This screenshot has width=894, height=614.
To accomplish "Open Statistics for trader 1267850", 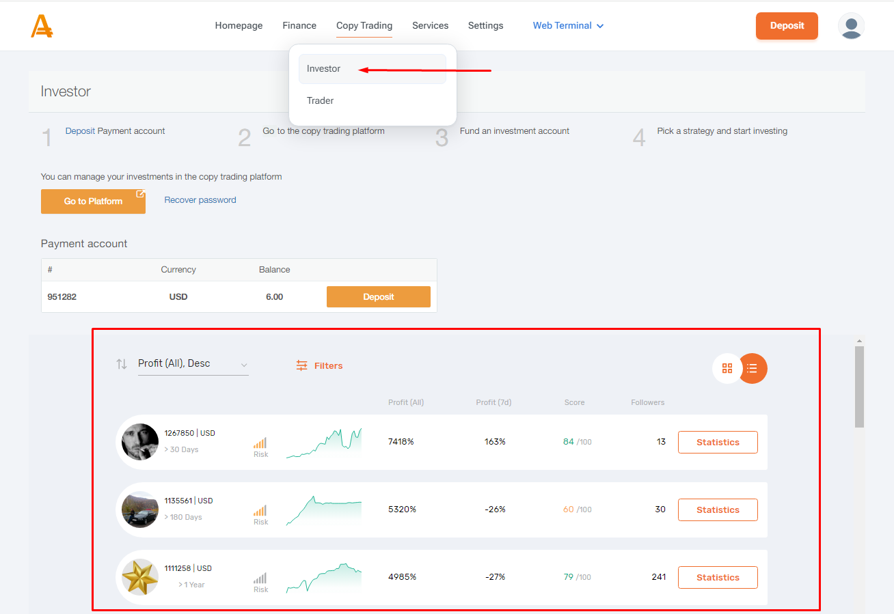I will [x=718, y=443].
